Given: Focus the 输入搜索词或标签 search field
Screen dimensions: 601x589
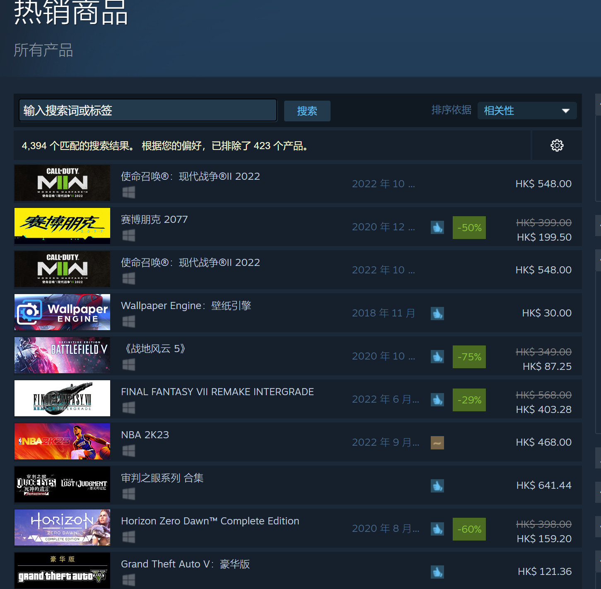Looking at the screenshot, I should [x=148, y=110].
